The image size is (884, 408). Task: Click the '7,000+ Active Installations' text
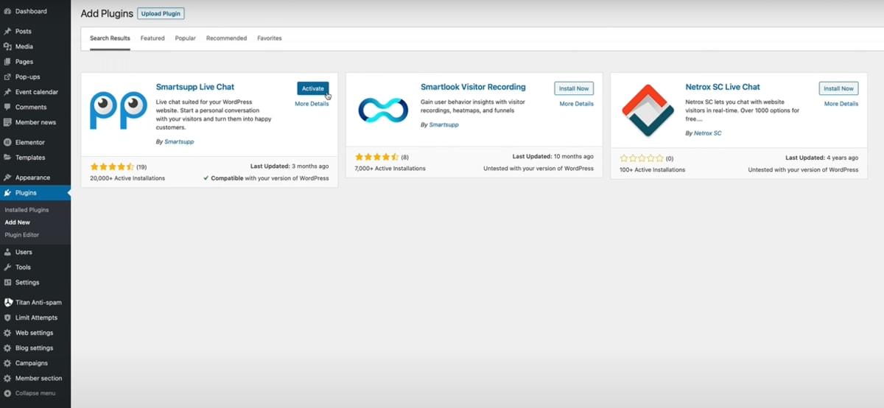390,169
